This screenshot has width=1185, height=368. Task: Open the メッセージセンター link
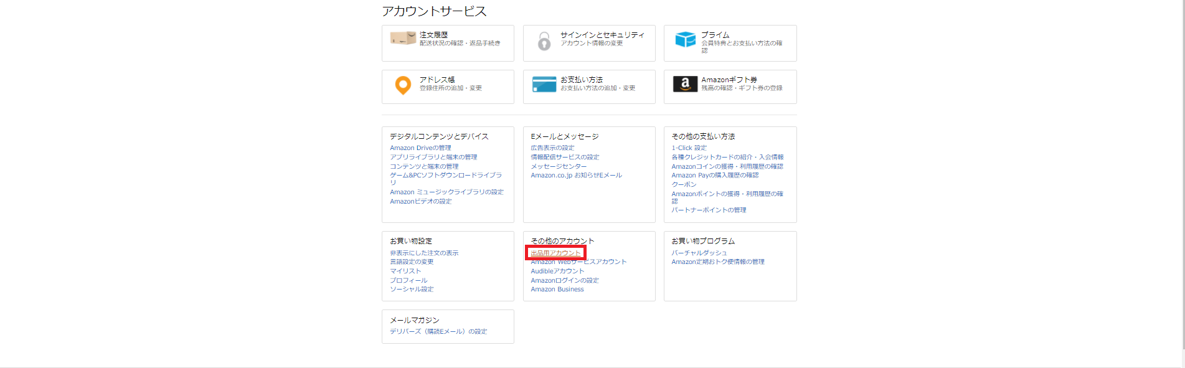(559, 167)
